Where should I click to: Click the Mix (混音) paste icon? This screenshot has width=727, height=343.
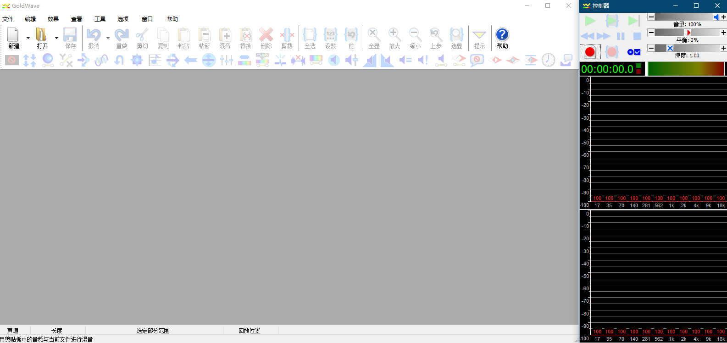pos(225,35)
